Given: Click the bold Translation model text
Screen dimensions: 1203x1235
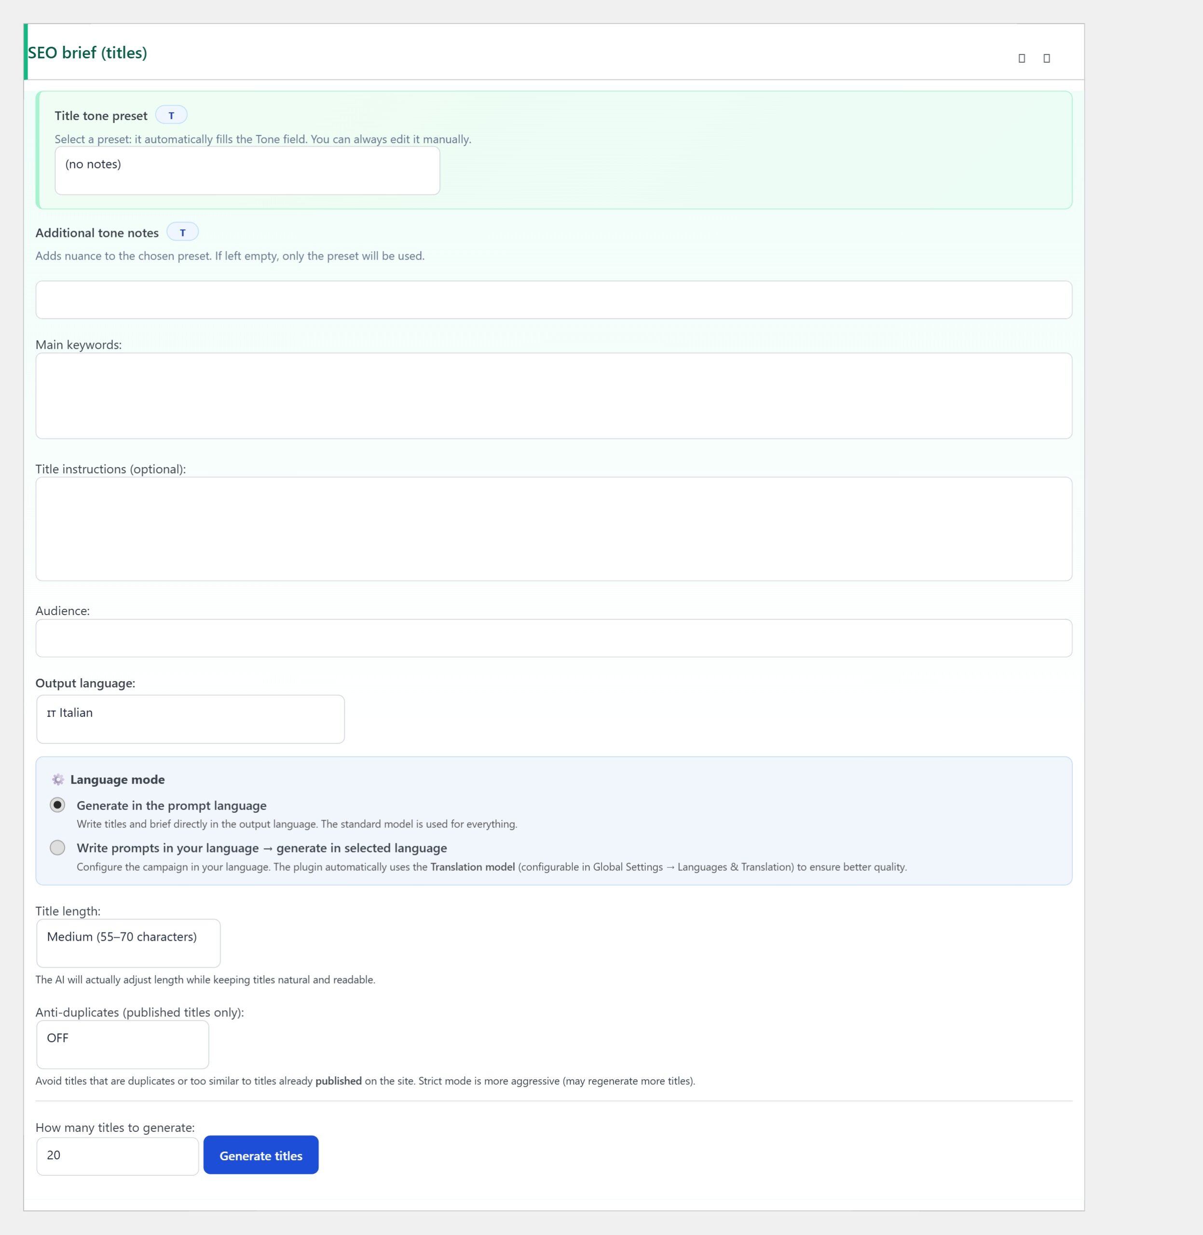Looking at the screenshot, I should coord(473,867).
